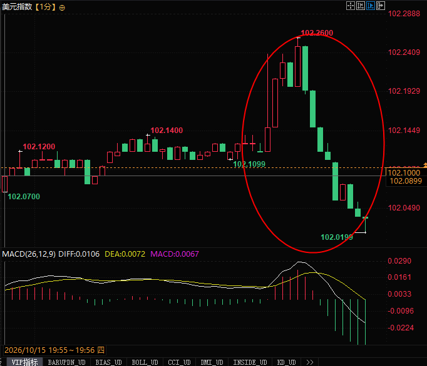Click the 102.1400 peak label
The height and width of the screenshot is (366, 427).
167,131
